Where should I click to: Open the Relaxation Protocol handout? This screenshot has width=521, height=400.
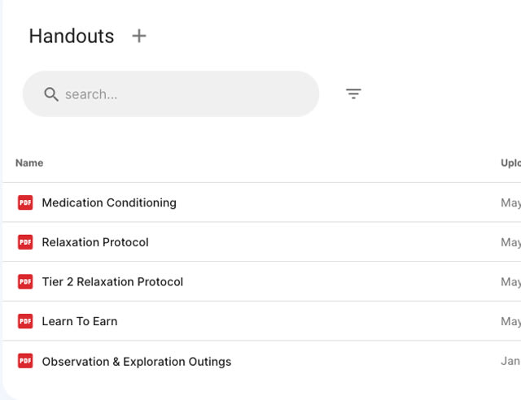pos(95,242)
